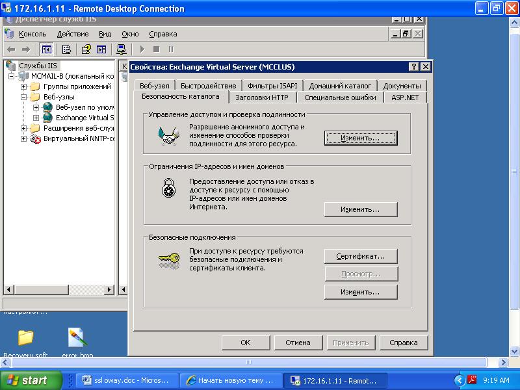Open the Окно menu

coord(130,34)
